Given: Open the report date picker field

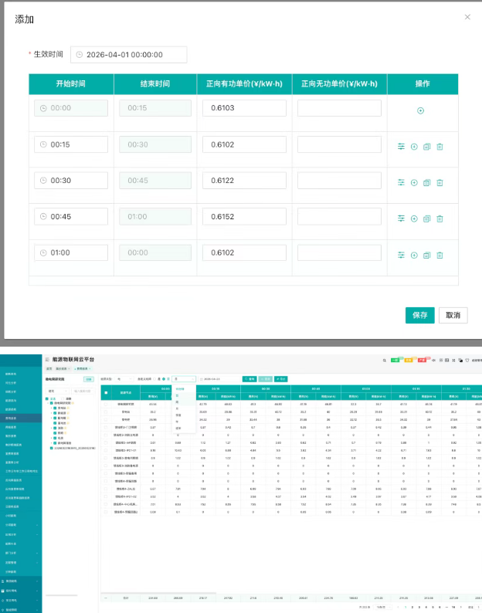Looking at the screenshot, I should tap(219, 379).
